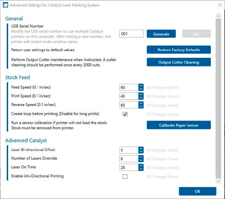Viewport: 225px width, 199px height.
Task: Increase Laser On Time with up arrow
Action: tap(141, 166)
